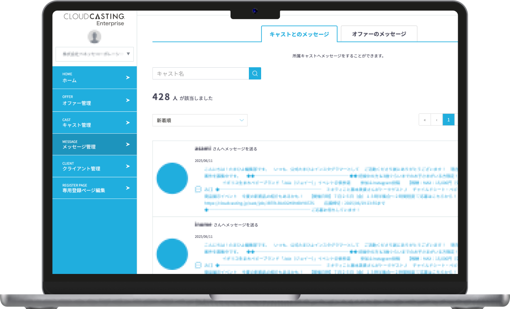This screenshot has width=510, height=309.
Task: Click the magnifier search icon button
Action: point(255,73)
